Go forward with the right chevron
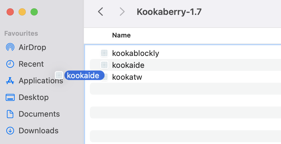The height and width of the screenshot is (144, 281). click(x=122, y=12)
